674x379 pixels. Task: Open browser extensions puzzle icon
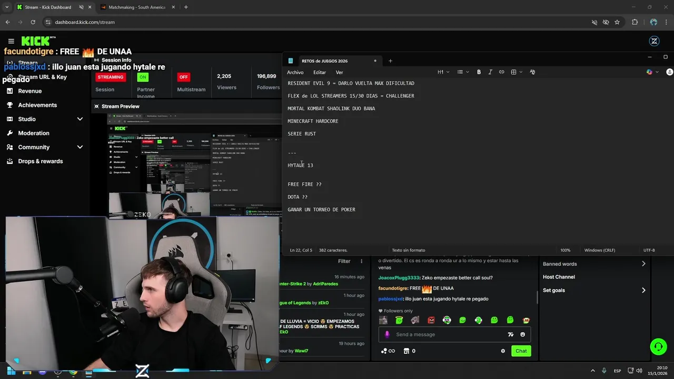coord(635,22)
